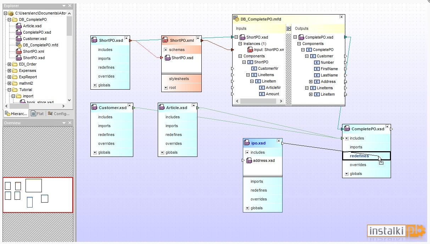Click the ShortPO.xml box header icon
Screen dimensions: 430x244
click(x=165, y=40)
